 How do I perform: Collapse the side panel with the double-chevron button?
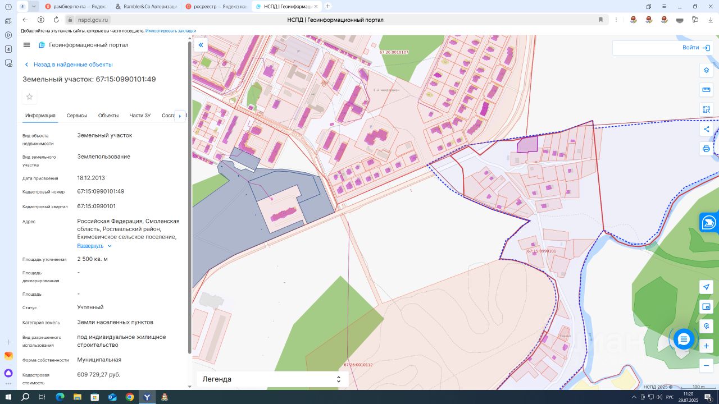coord(201,45)
